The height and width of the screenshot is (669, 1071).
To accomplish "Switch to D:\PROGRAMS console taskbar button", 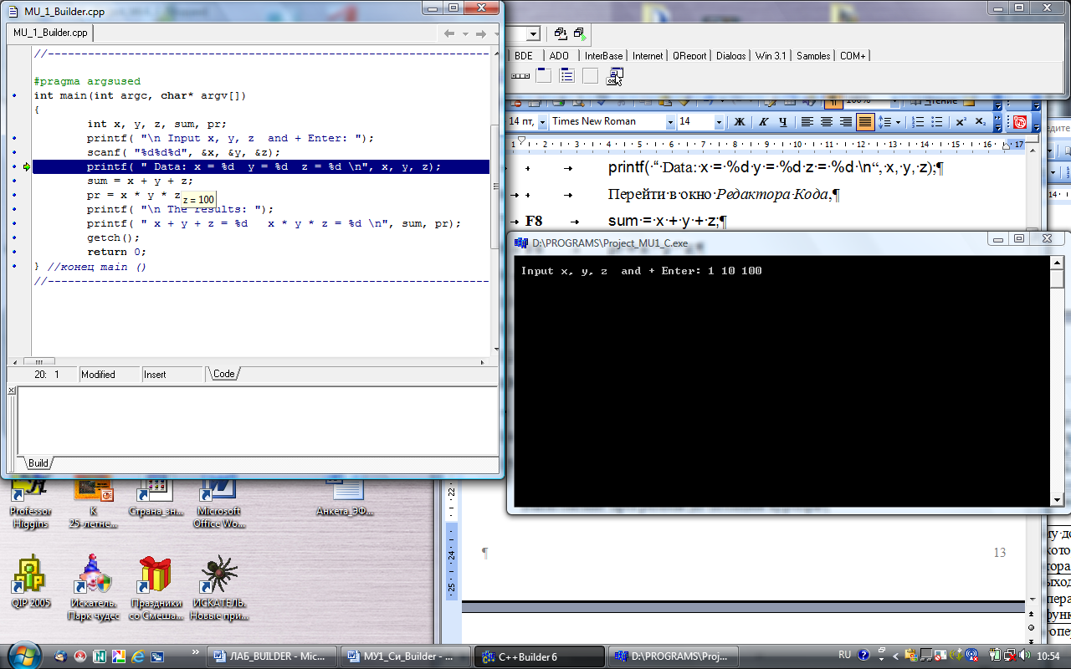I will click(674, 656).
